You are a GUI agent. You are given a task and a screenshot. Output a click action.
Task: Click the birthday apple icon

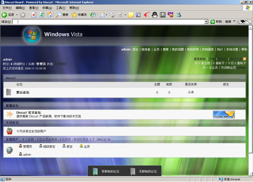pos(9,131)
